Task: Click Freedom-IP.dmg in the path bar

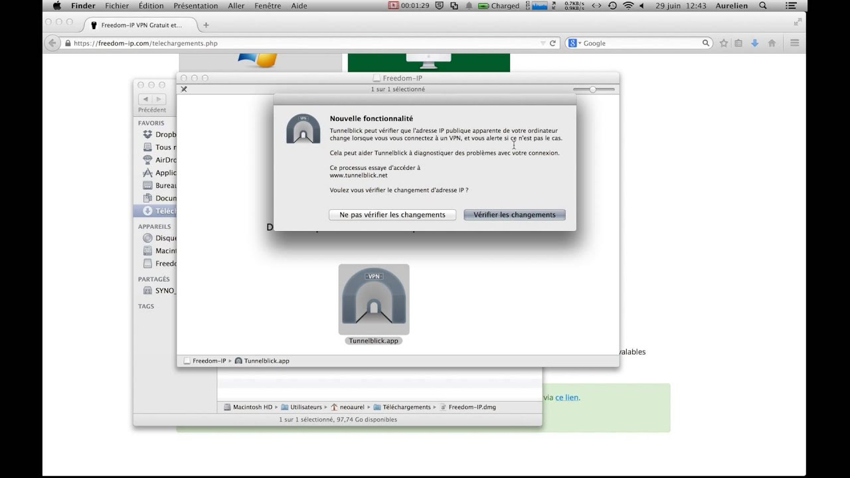Action: coord(467,407)
